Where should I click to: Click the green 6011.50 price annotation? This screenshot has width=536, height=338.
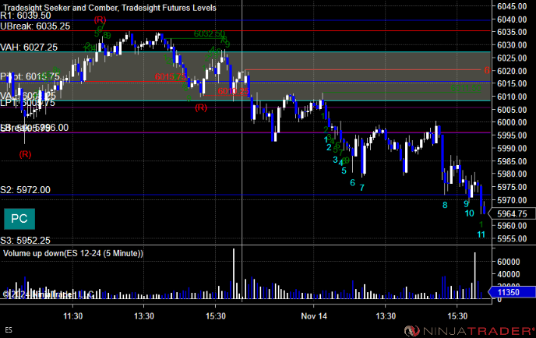click(x=466, y=89)
